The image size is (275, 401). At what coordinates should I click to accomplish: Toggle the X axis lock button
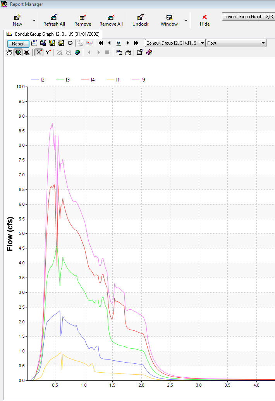pyautogui.click(x=39, y=52)
